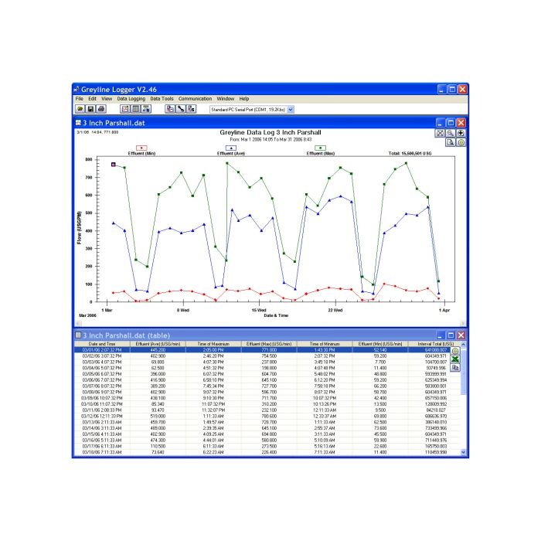Click the graph horizontal scrollbar right arrow
Image resolution: width=541 pixels, height=541 pixels.
[x=463, y=323]
